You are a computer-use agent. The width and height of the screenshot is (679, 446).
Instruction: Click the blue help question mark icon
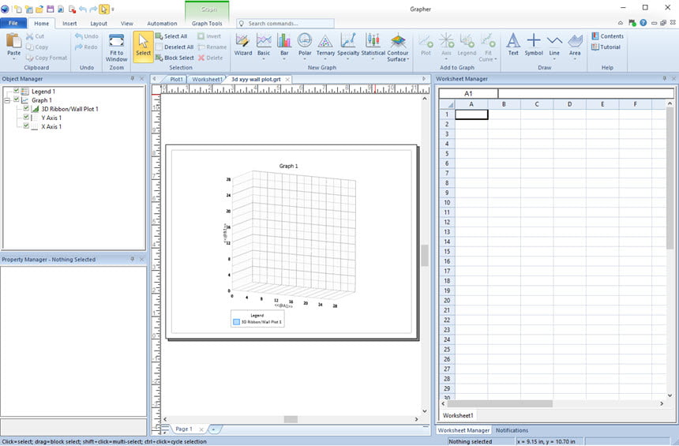tap(643, 23)
